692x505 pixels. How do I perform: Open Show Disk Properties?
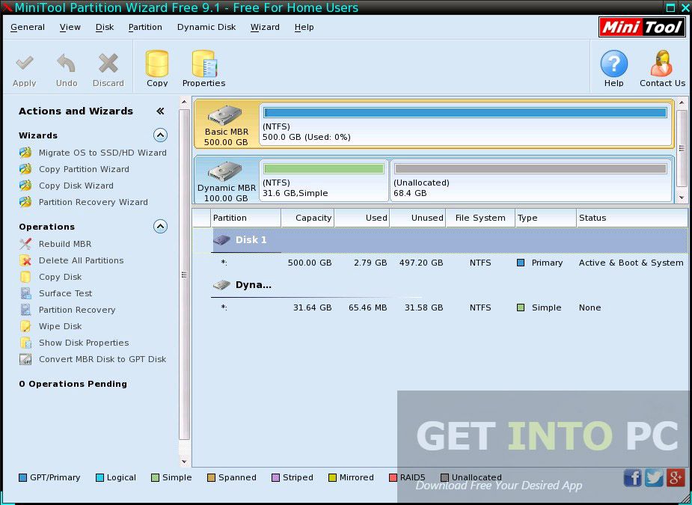(x=84, y=343)
